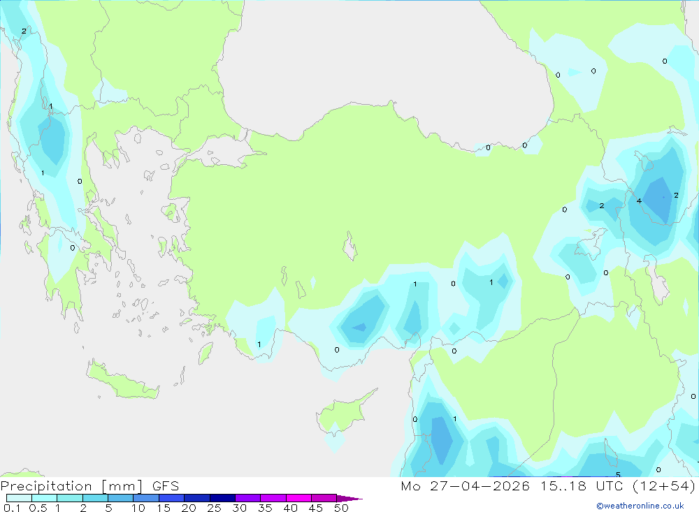Click the '50' legend scale label
The image size is (699, 512).
click(341, 508)
